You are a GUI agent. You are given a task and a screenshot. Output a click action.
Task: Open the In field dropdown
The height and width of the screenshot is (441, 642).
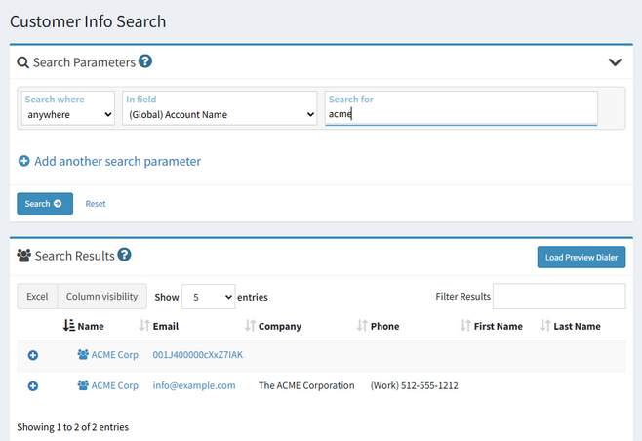(220, 108)
